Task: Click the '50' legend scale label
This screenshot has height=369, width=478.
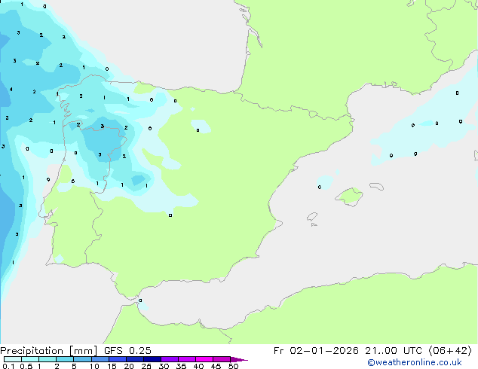Action: [234, 366]
